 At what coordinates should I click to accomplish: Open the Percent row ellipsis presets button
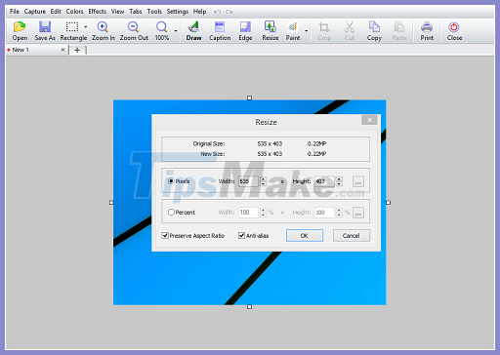pos(358,213)
